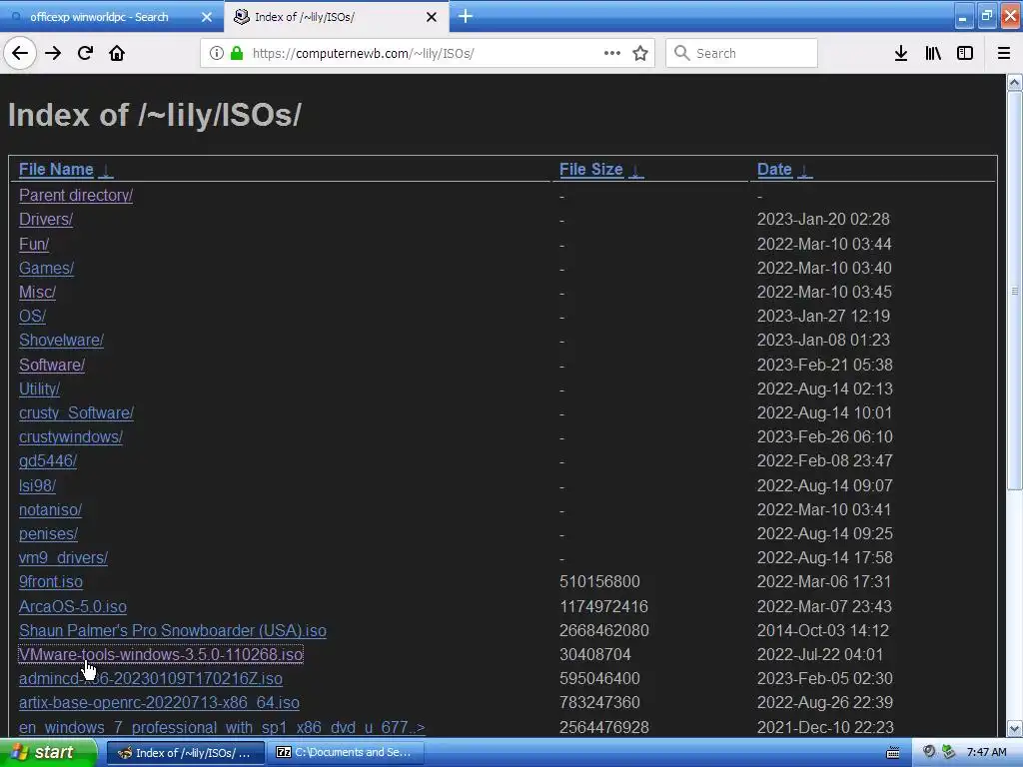Screen dimensions: 1023x767
Task: Download artix-base-openrc-20220713-x86_64.iso
Action: pos(159,703)
